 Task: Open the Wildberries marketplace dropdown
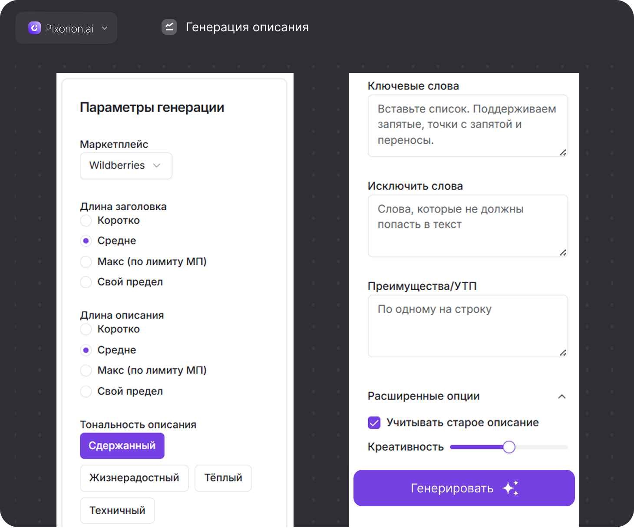click(126, 166)
